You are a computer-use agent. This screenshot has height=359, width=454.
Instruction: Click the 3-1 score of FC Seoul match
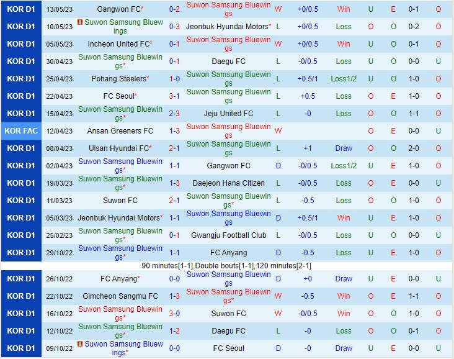click(x=174, y=96)
